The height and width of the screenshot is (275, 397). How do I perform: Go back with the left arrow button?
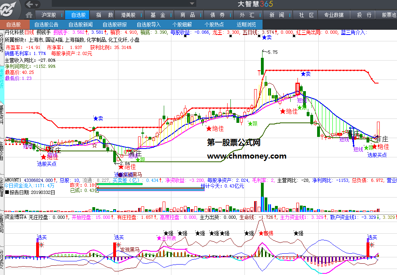(30, 4)
